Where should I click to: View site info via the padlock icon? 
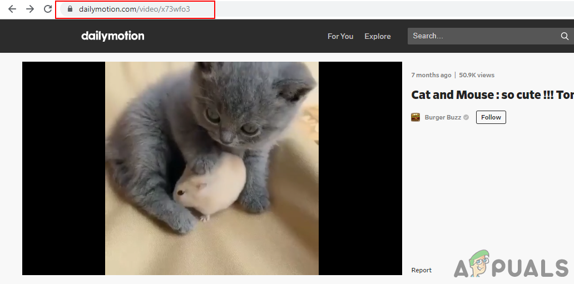coord(70,9)
